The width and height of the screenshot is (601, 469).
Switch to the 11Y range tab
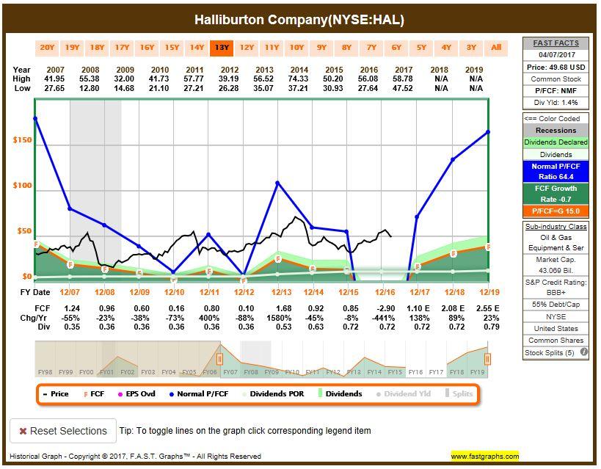(x=272, y=48)
